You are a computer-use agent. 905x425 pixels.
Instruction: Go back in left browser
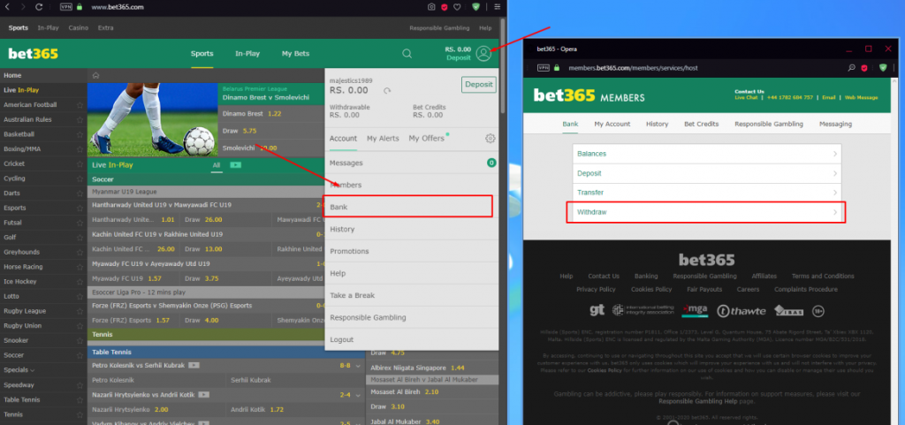click(x=7, y=7)
